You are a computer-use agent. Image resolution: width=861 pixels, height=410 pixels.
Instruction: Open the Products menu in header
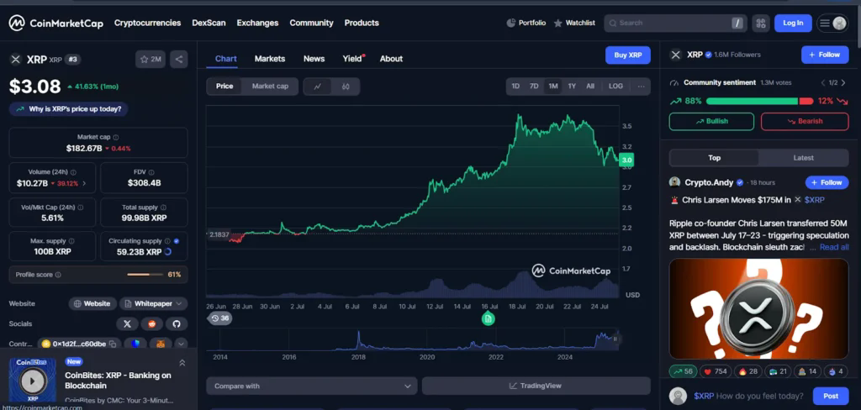[362, 23]
